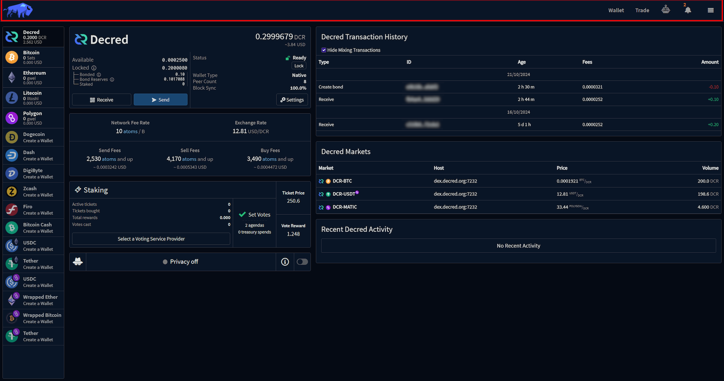Lock the Decred wallet
This screenshot has width=724, height=381.
click(x=299, y=66)
